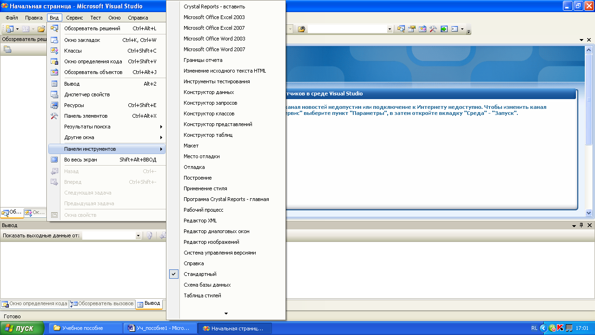Expand the Результаты поиска submenu
Viewport: 595px width, 335px height.
point(107,127)
